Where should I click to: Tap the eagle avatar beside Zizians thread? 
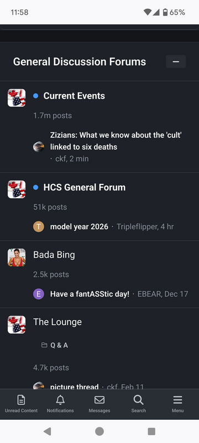tap(39, 147)
